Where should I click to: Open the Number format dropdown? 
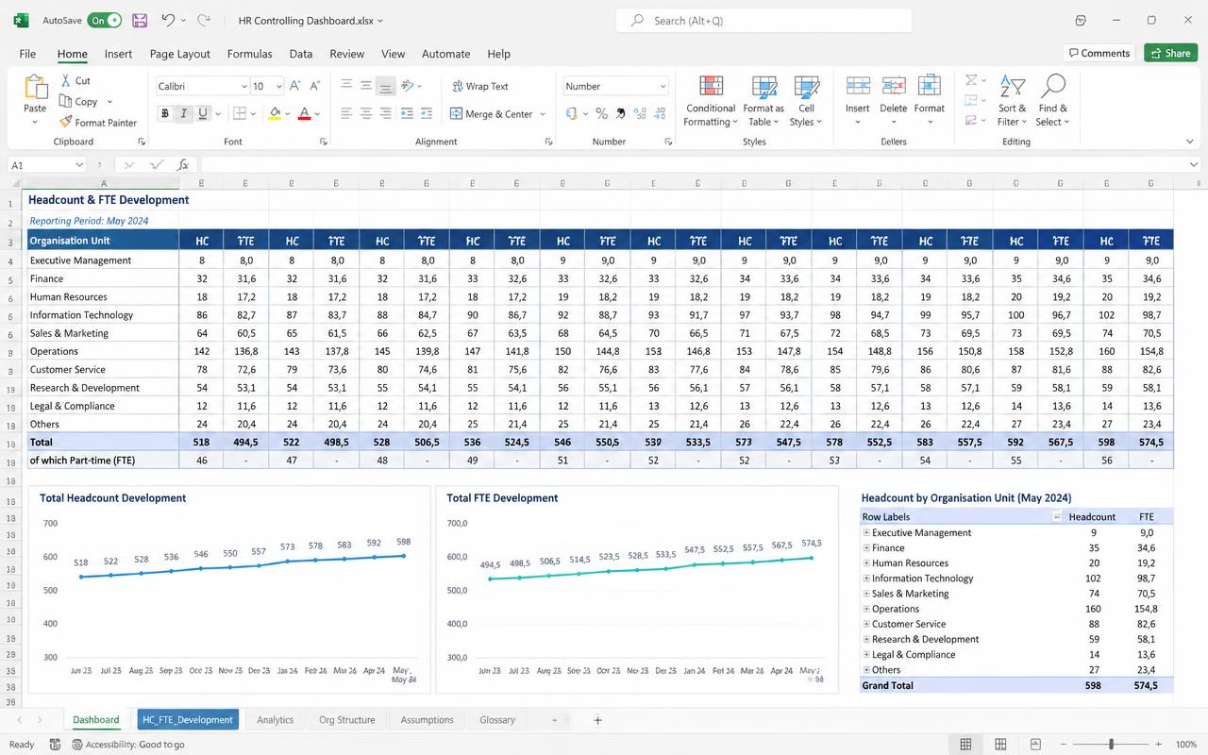pos(663,86)
